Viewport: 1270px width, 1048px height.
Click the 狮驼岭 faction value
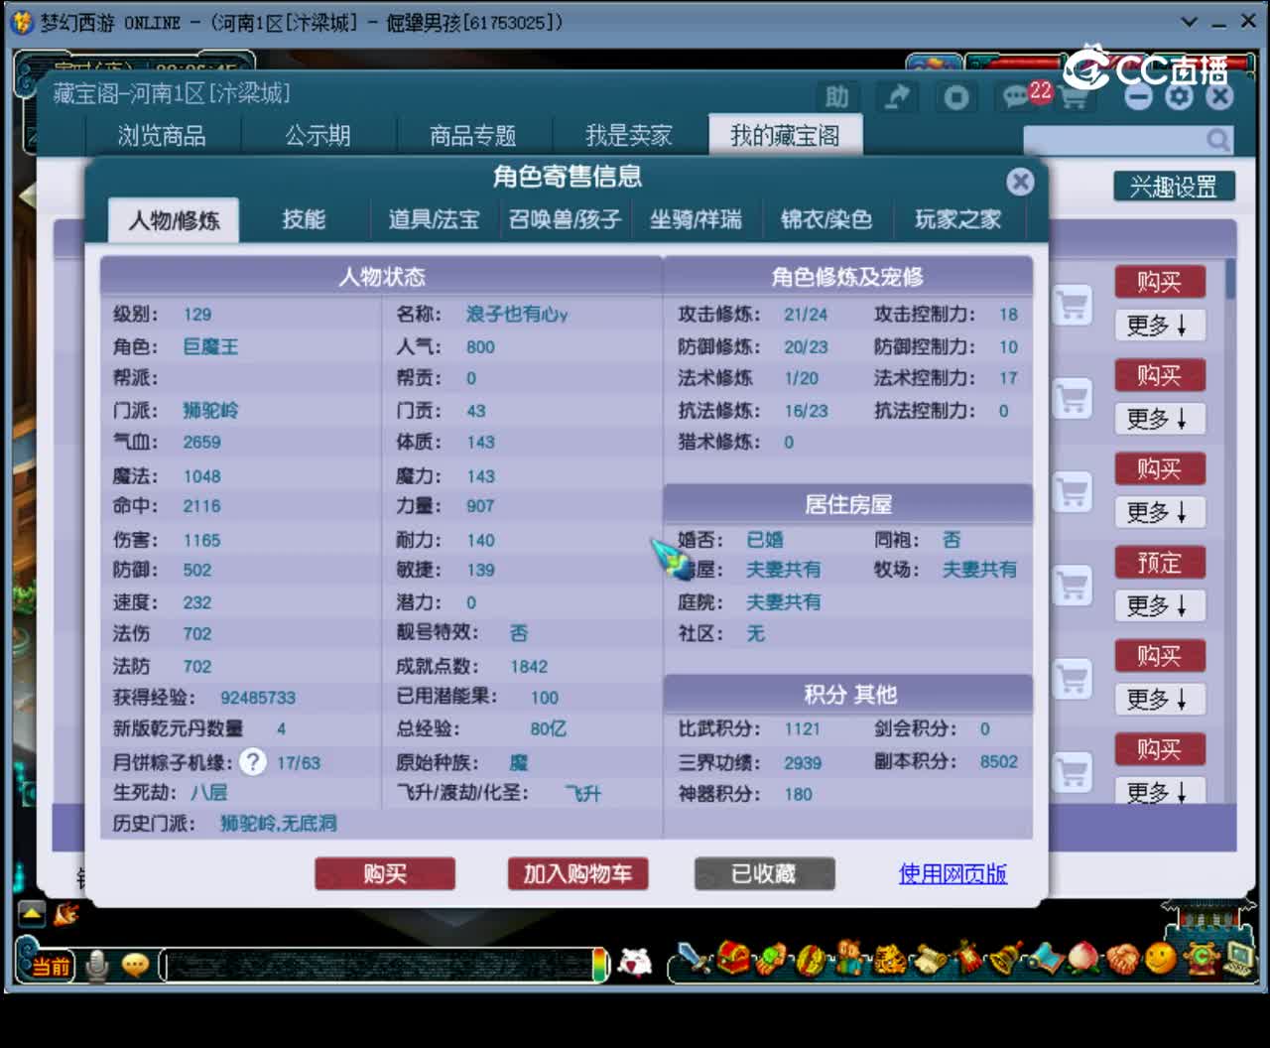(210, 411)
